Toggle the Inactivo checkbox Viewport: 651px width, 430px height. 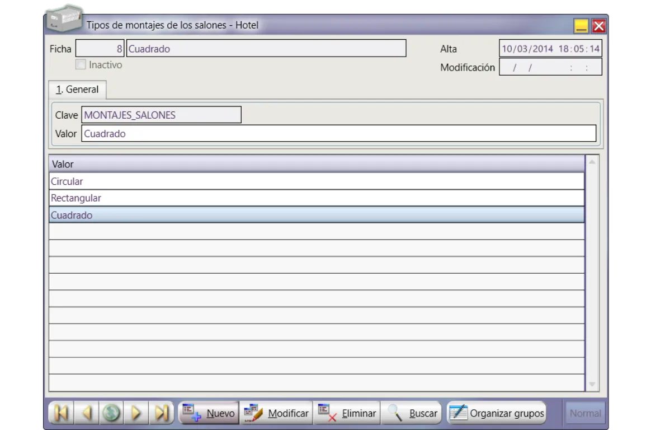click(81, 65)
